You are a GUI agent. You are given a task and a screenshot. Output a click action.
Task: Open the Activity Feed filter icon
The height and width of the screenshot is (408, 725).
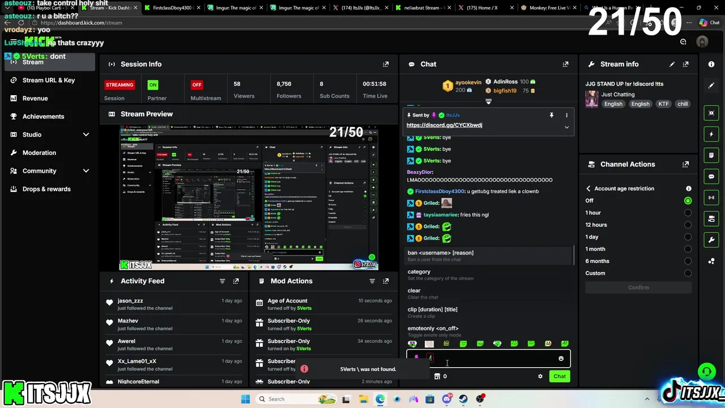click(222, 281)
